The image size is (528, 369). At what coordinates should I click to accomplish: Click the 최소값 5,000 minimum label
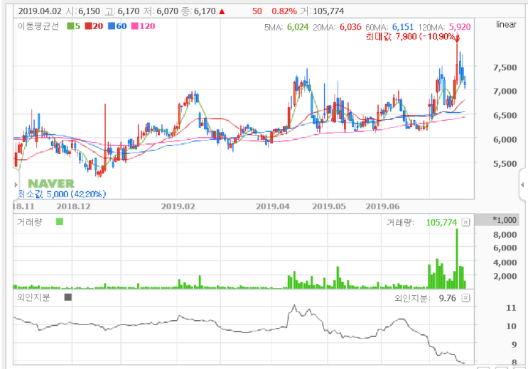[x=62, y=194]
